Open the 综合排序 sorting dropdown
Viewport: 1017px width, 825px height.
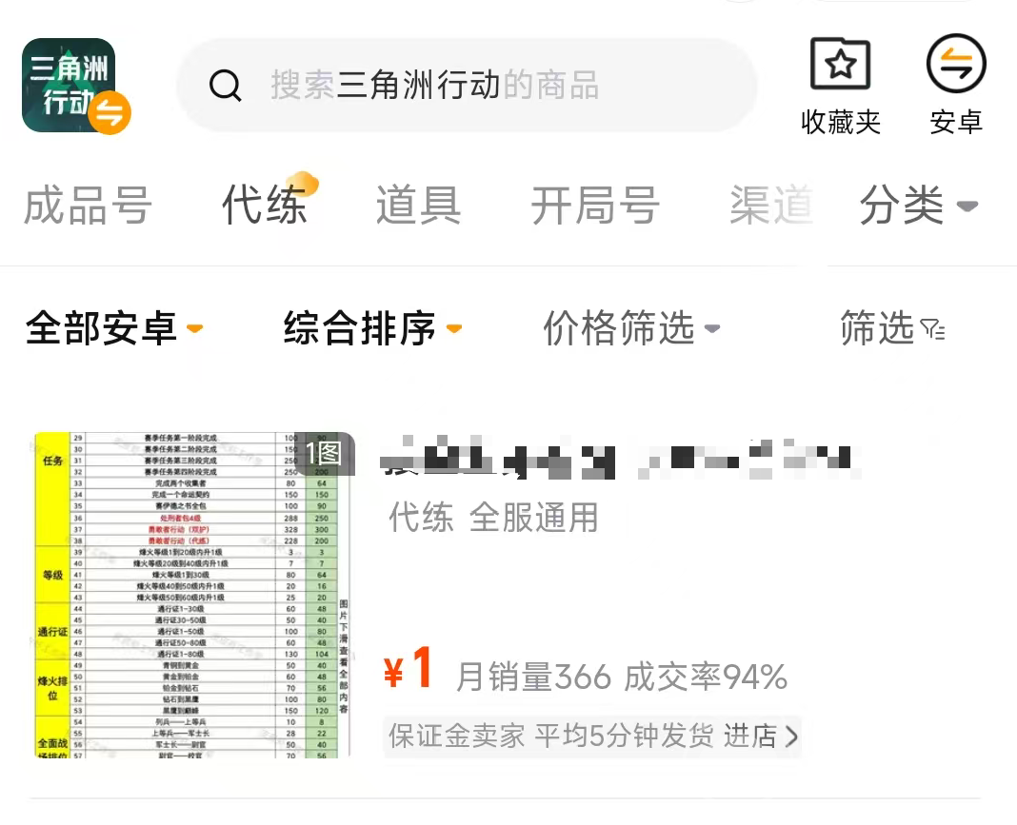click(372, 328)
